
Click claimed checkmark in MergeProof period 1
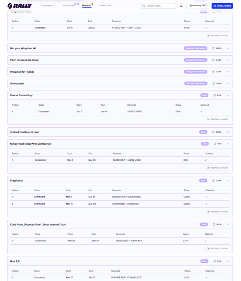[x=206, y=160]
